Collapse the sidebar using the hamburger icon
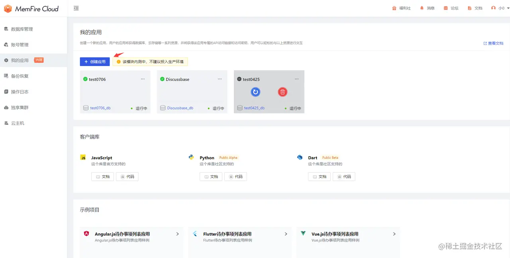The width and height of the screenshot is (510, 258). pos(76,8)
